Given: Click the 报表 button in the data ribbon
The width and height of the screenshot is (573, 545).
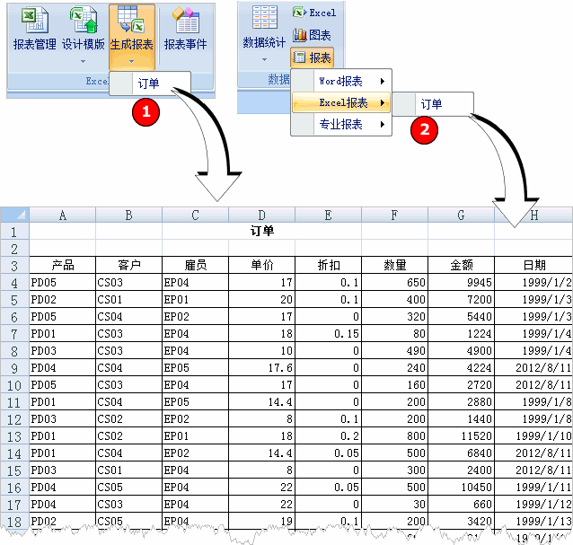Looking at the screenshot, I should pos(313,57).
